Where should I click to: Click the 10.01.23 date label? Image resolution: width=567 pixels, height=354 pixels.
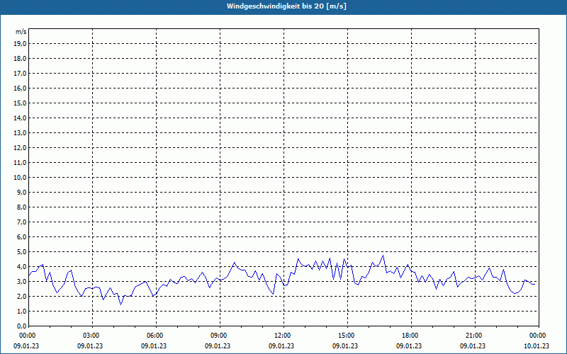(537, 346)
